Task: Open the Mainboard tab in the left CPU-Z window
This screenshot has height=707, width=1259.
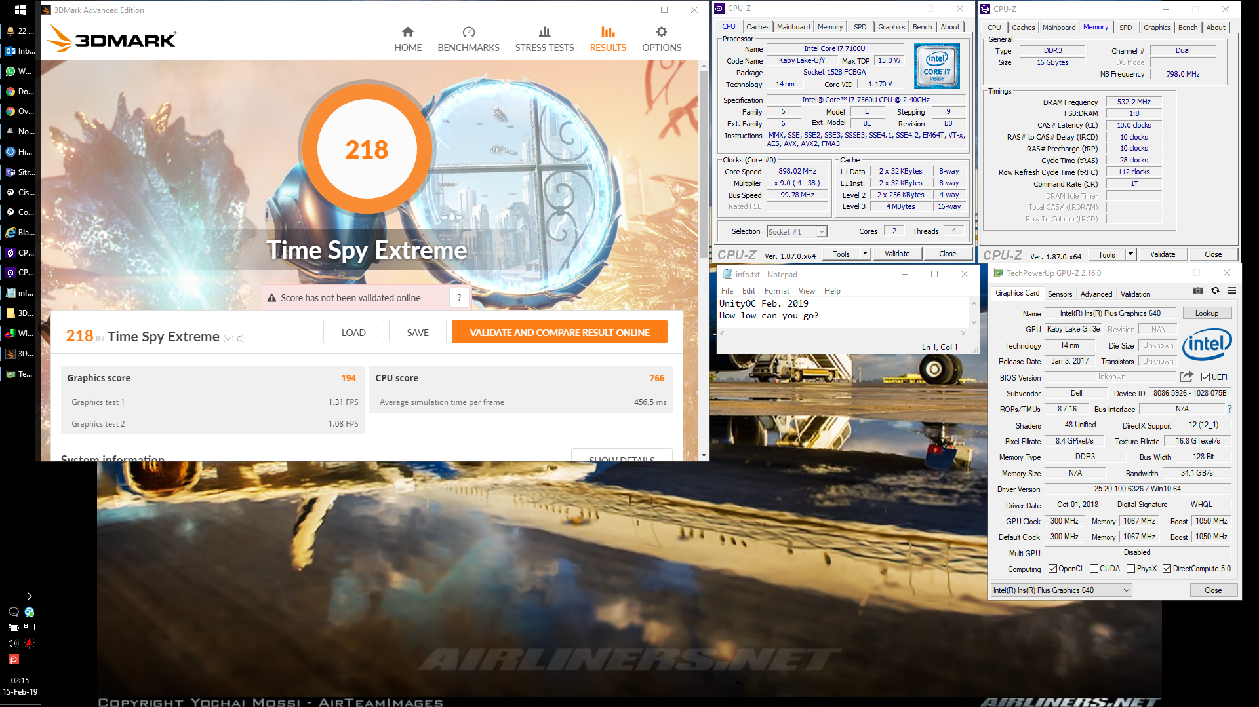Action: coord(793,27)
